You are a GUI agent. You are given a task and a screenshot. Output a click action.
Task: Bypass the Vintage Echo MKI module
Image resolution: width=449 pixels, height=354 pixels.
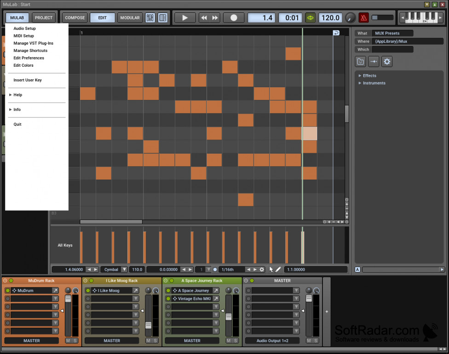[x=168, y=299]
